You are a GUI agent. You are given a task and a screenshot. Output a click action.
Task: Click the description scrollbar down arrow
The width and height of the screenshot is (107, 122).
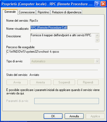[97, 40]
